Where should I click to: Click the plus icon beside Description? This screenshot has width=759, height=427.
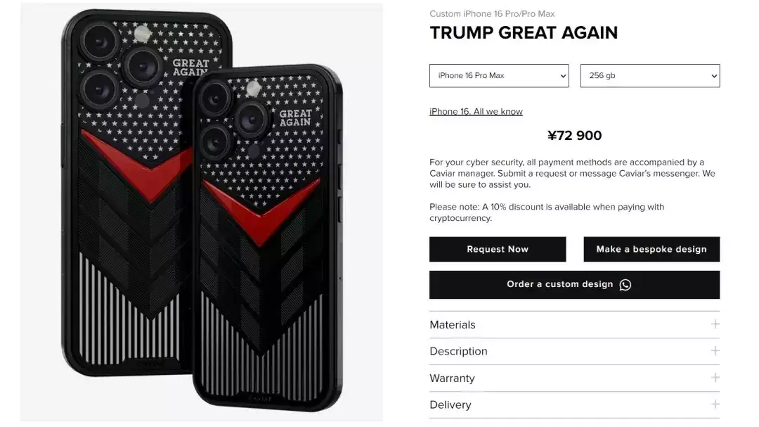(715, 351)
